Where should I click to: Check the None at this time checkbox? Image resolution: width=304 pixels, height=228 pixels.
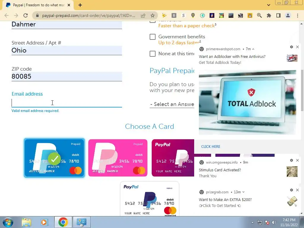[153, 54]
